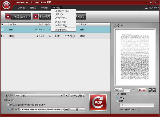The height and width of the screenshot is (117, 160).
Task: Click the すべてに応用する button
Action: pos(77,95)
